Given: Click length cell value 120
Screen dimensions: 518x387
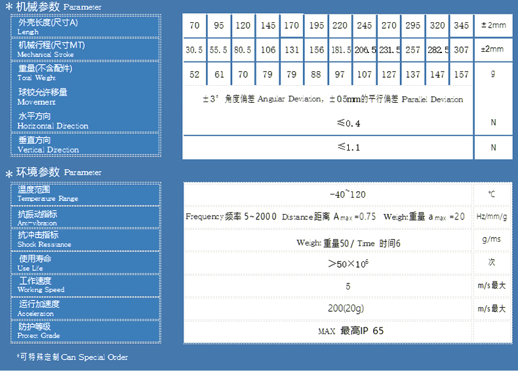Looking at the screenshot, I should click(243, 26).
